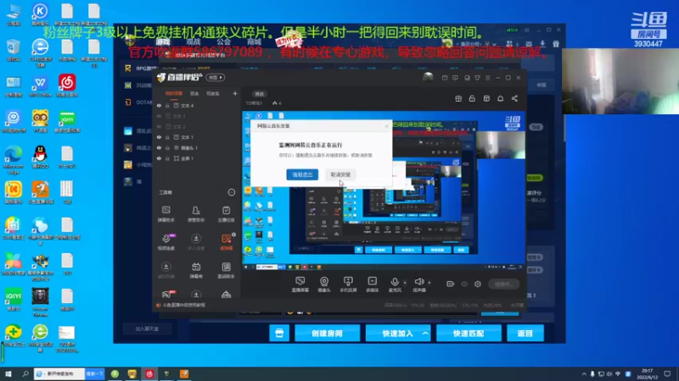679x381 pixels.
Task: Add a 摄像头 camera source
Action: click(x=324, y=284)
